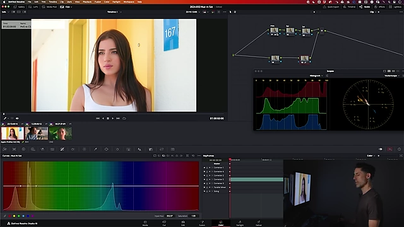Screen dimensions: 404x227
Task: Open the Qualifier eyedropper palette
Action: [95, 149]
